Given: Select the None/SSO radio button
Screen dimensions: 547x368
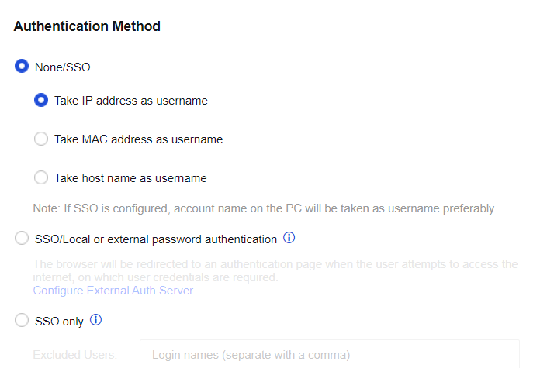Looking at the screenshot, I should click(x=23, y=67).
